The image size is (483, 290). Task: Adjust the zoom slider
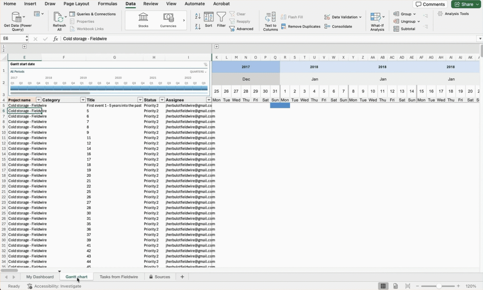click(x=438, y=286)
